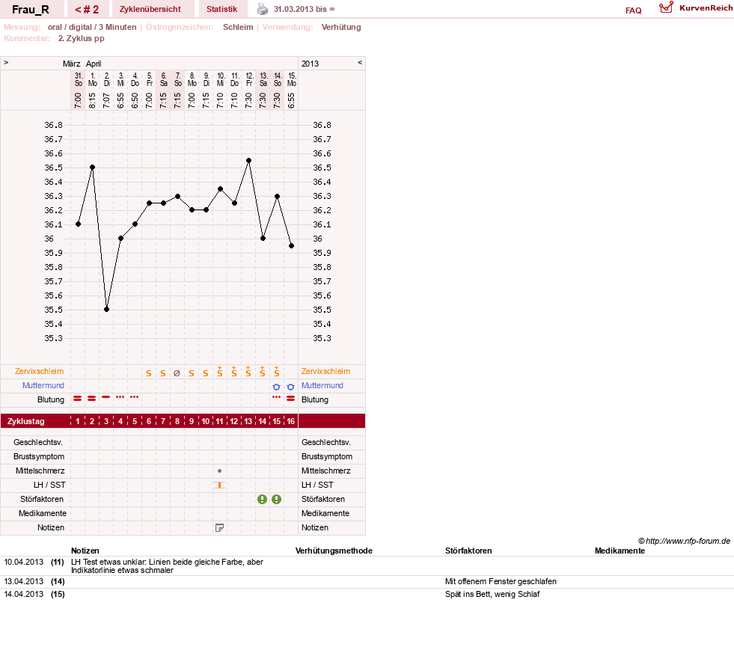Open the http://www.nfp-forum.de link
Image resolution: width=734 pixels, height=665 pixels.
coord(688,541)
